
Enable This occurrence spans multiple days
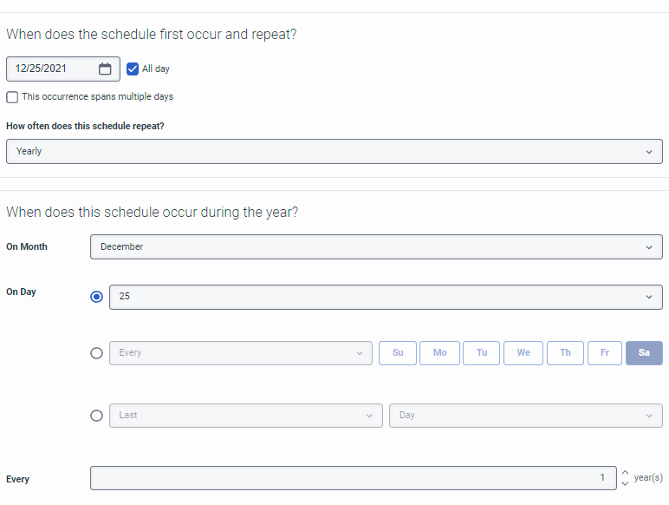(12, 97)
